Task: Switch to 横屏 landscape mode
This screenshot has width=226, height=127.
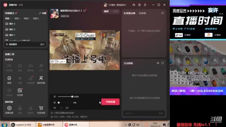Action: click(x=106, y=11)
